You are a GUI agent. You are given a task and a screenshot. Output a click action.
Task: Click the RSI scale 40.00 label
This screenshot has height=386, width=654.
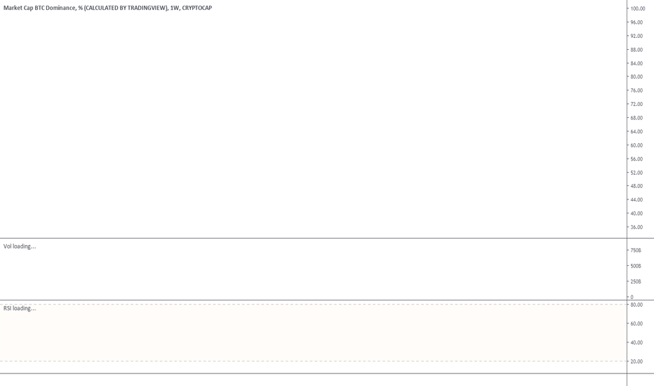636,342
